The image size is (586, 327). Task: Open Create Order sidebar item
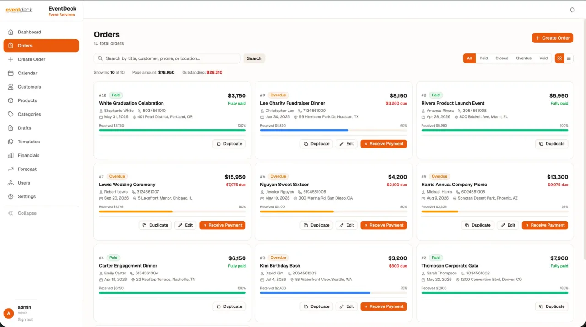click(x=41, y=59)
